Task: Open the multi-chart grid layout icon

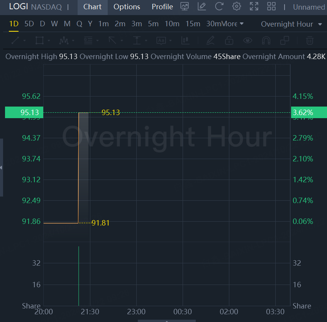Action: coord(271,7)
